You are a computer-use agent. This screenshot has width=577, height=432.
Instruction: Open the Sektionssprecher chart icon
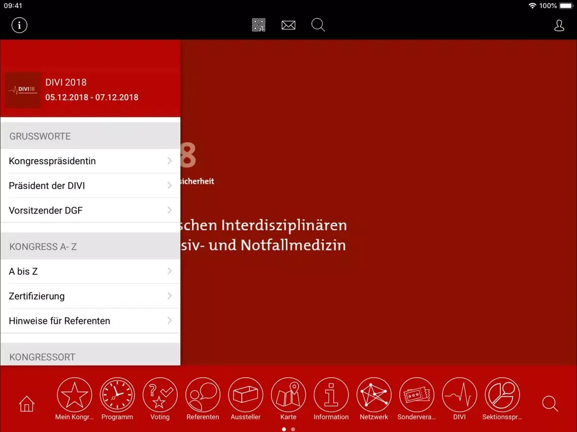click(x=502, y=395)
